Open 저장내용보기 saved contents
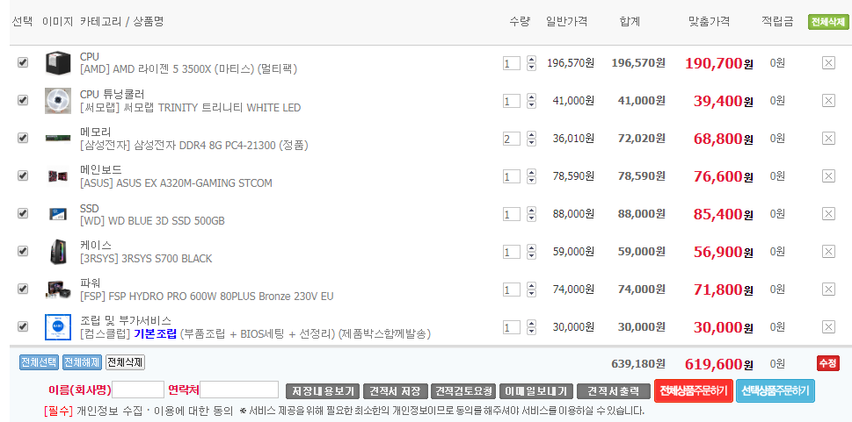Screen dimensions: 852x422 [323, 391]
